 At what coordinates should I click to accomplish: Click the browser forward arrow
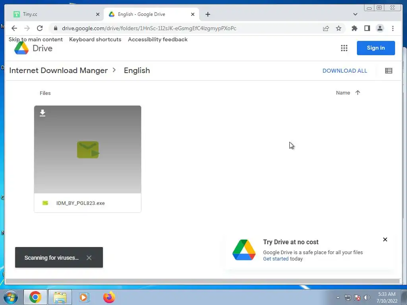pyautogui.click(x=27, y=28)
